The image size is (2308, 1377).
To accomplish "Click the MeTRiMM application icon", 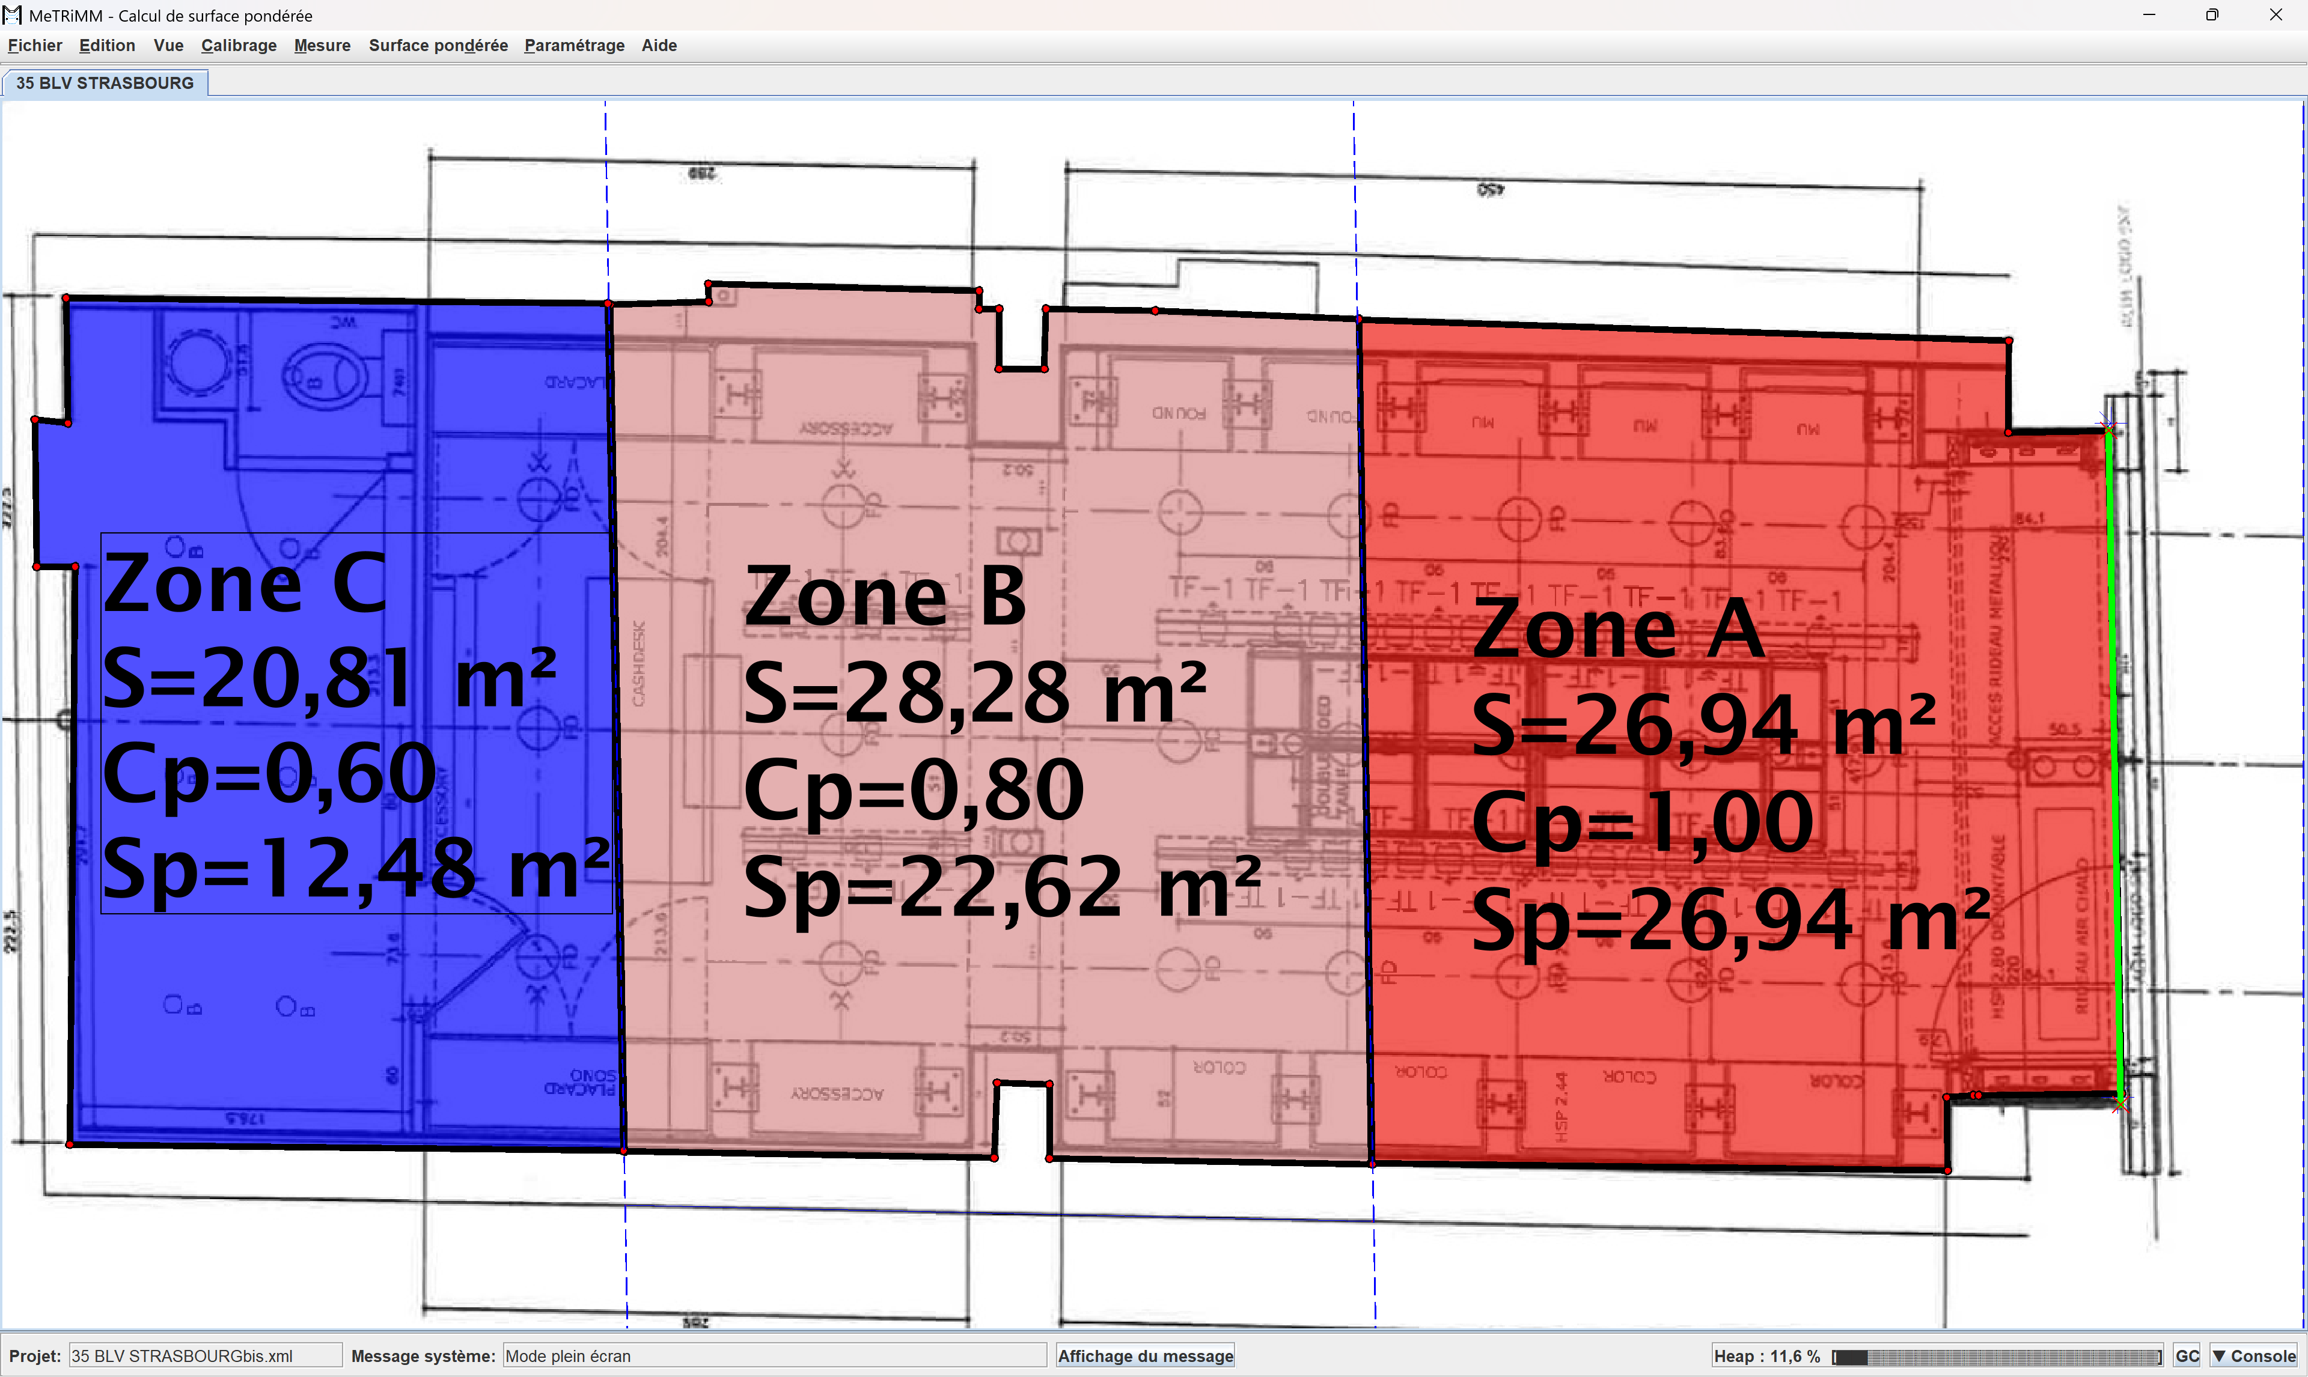I will (12, 15).
